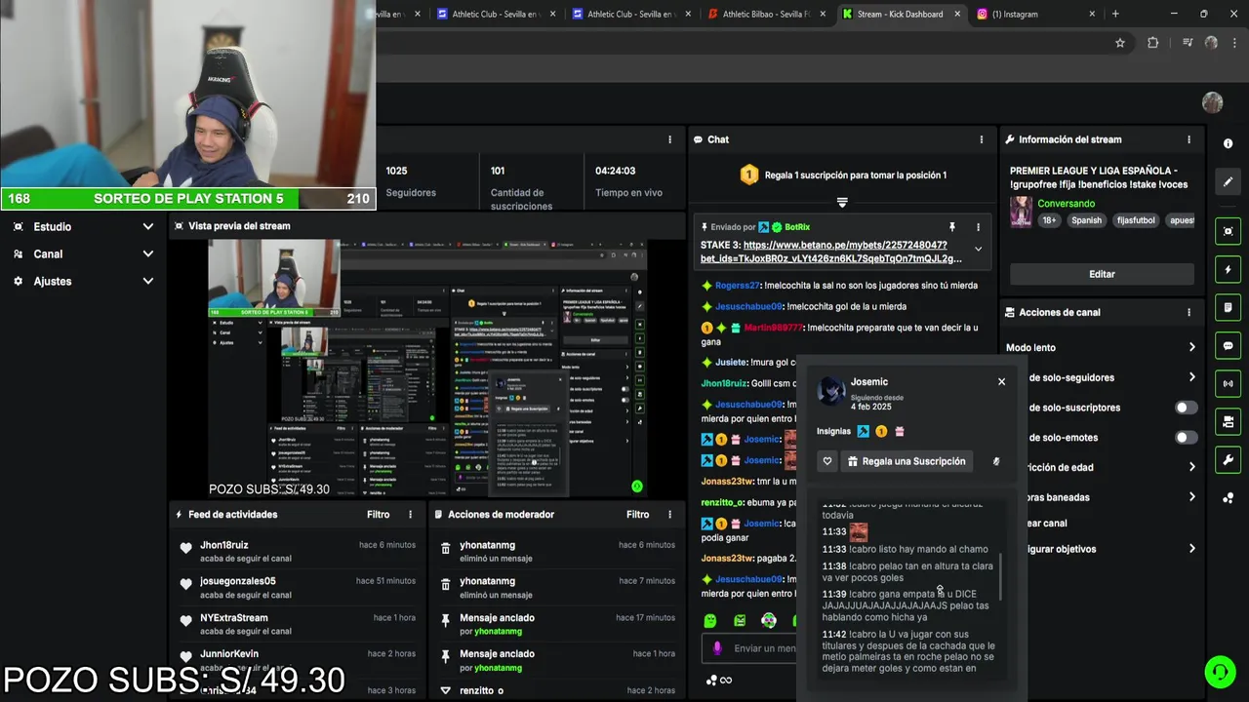This screenshot has height=702, width=1249.
Task: Open the info icon in the right sidebar
Action: (x=1228, y=143)
